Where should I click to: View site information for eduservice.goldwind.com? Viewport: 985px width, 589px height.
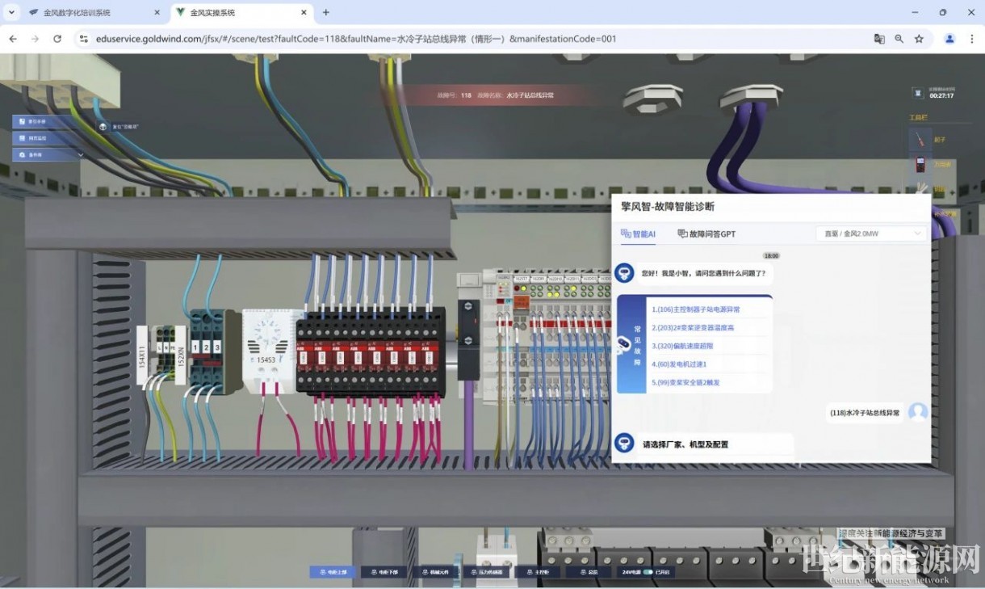click(x=84, y=39)
